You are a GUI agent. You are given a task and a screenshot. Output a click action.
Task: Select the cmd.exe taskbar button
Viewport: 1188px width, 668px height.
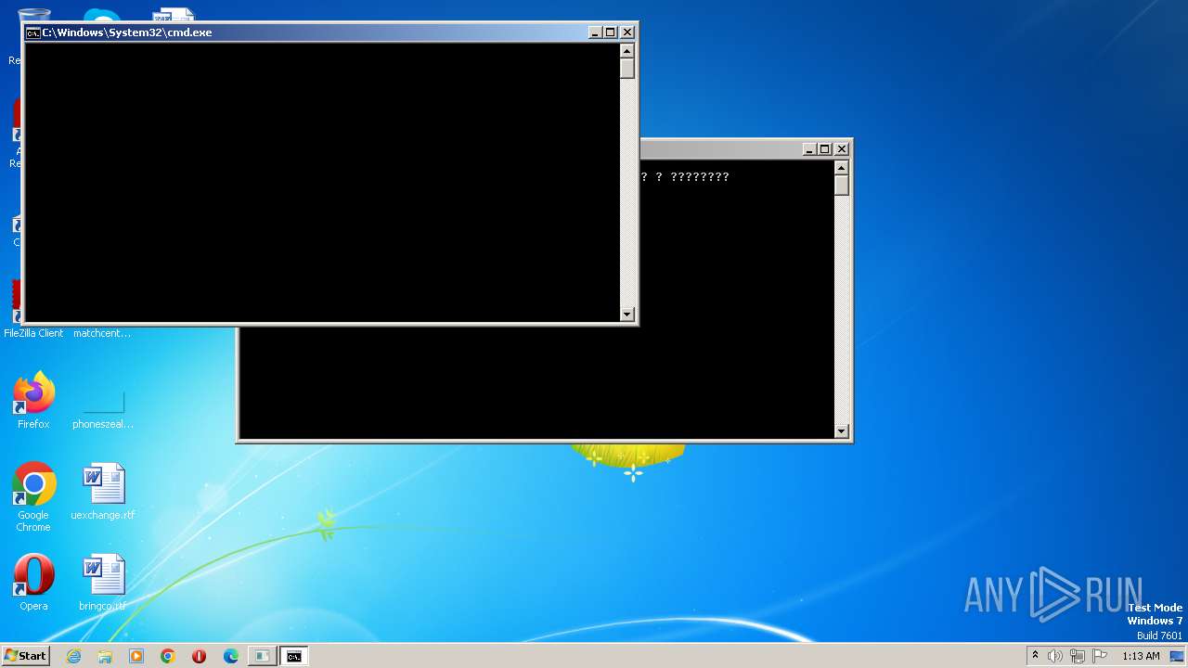click(x=294, y=656)
